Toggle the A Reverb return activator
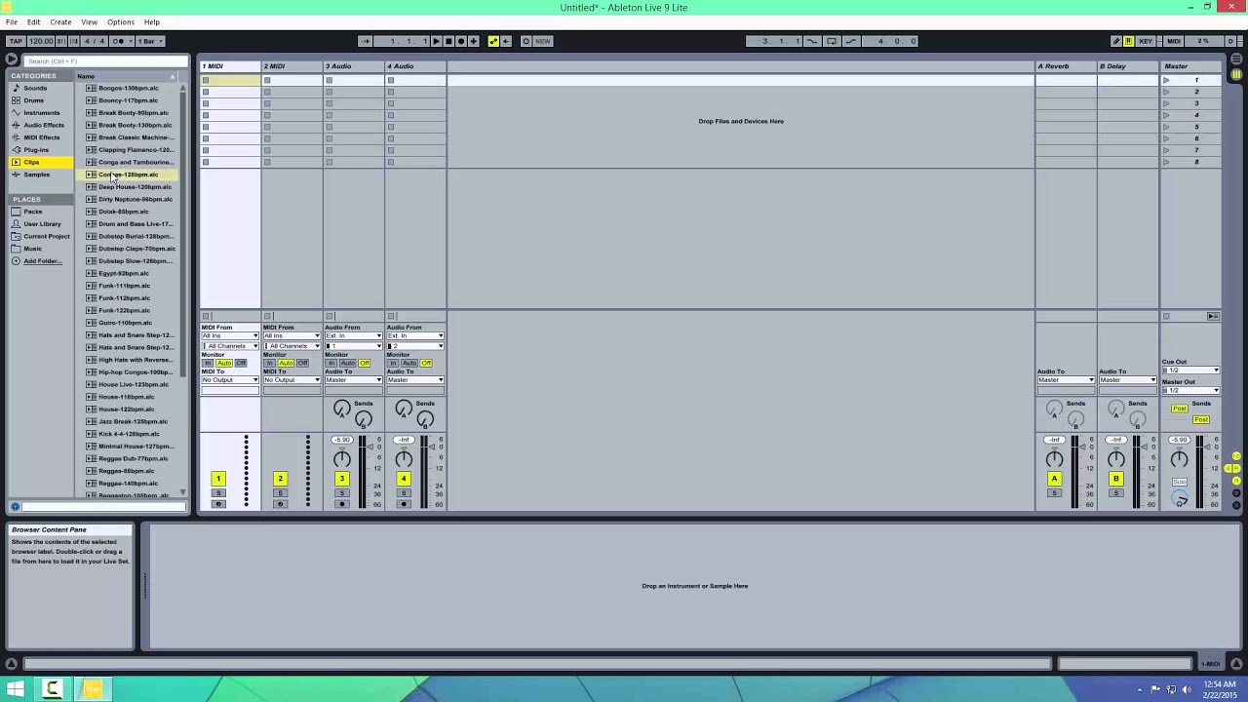 click(1054, 479)
